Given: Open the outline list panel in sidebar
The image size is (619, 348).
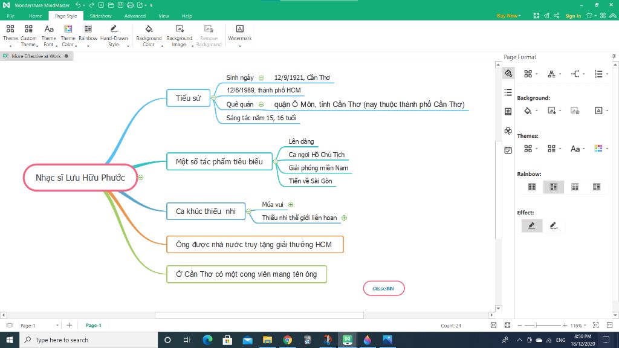Looking at the screenshot, I should 508,92.
